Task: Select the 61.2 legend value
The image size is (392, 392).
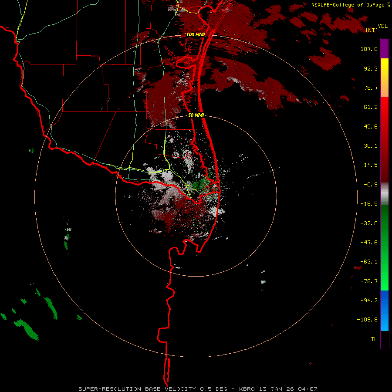Action: pyautogui.click(x=371, y=107)
